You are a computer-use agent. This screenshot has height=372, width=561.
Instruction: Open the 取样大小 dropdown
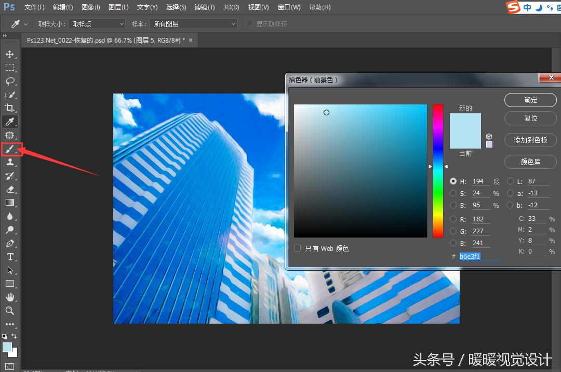tap(97, 23)
